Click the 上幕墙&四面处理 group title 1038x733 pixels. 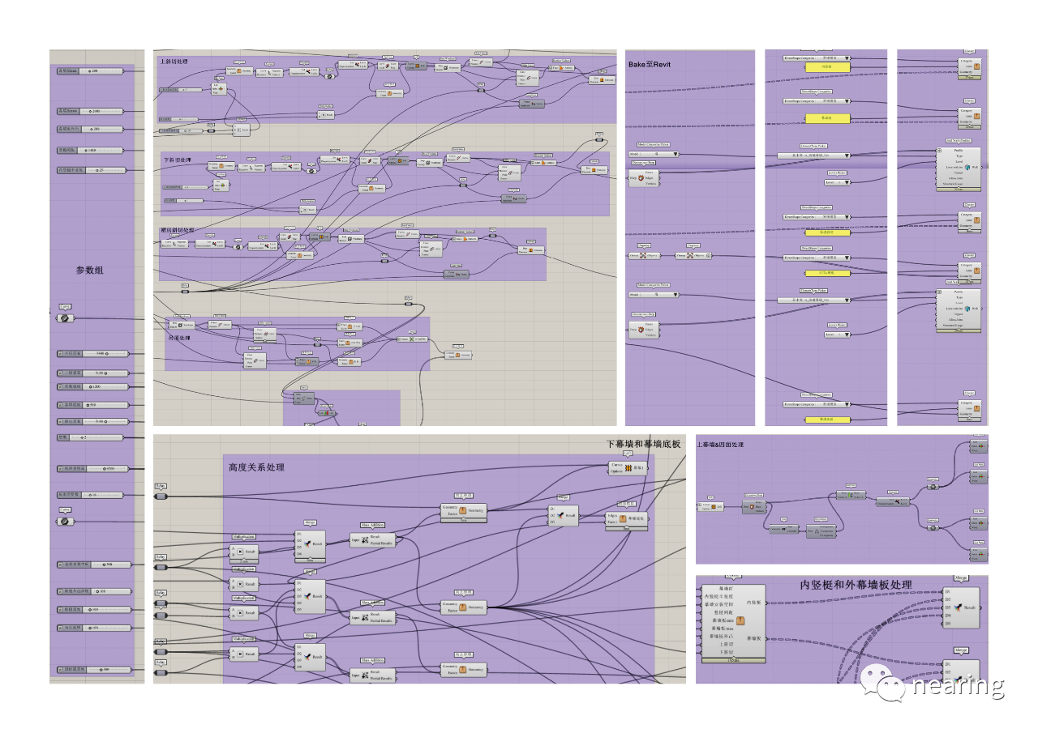click(x=720, y=445)
